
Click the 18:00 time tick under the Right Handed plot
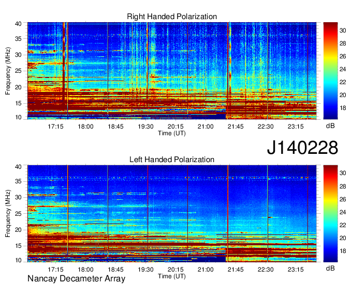(x=85, y=126)
